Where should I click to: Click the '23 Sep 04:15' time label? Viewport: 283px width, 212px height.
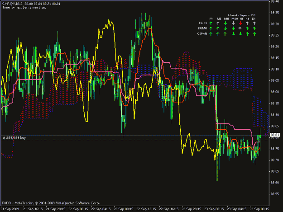click(x=237, y=209)
